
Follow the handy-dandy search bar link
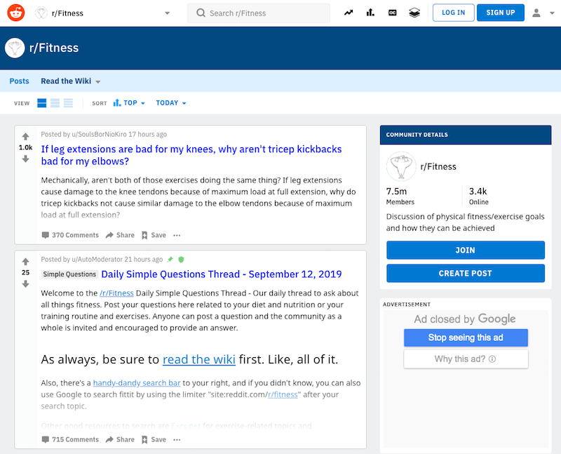pos(137,382)
